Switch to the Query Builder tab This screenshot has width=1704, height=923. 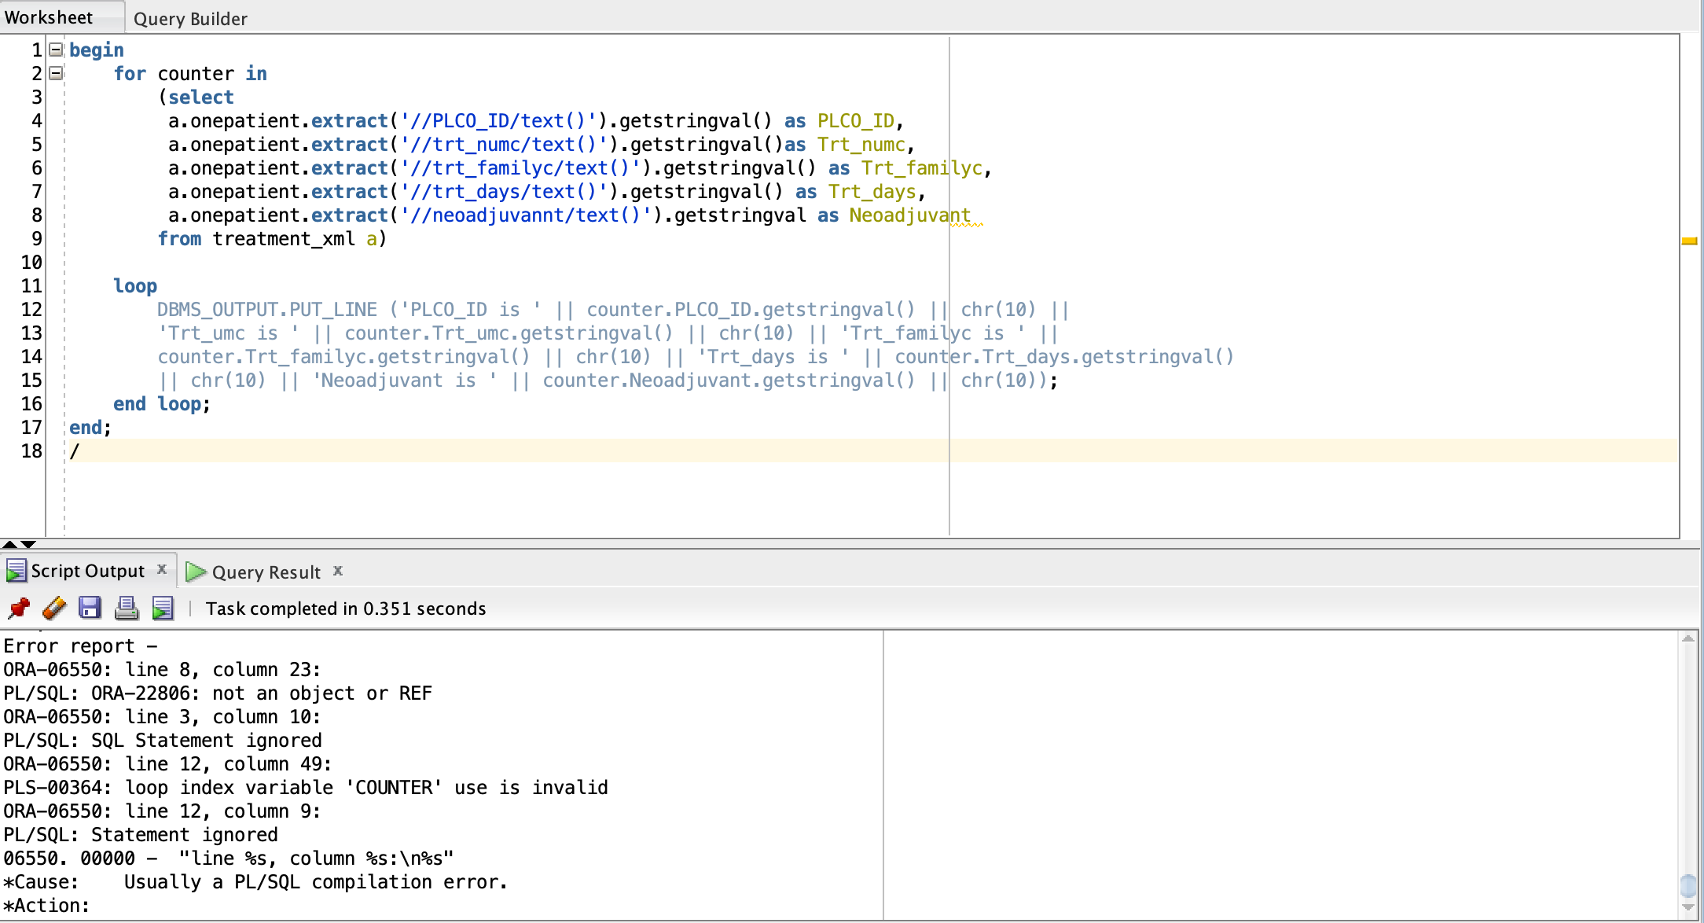190,19
